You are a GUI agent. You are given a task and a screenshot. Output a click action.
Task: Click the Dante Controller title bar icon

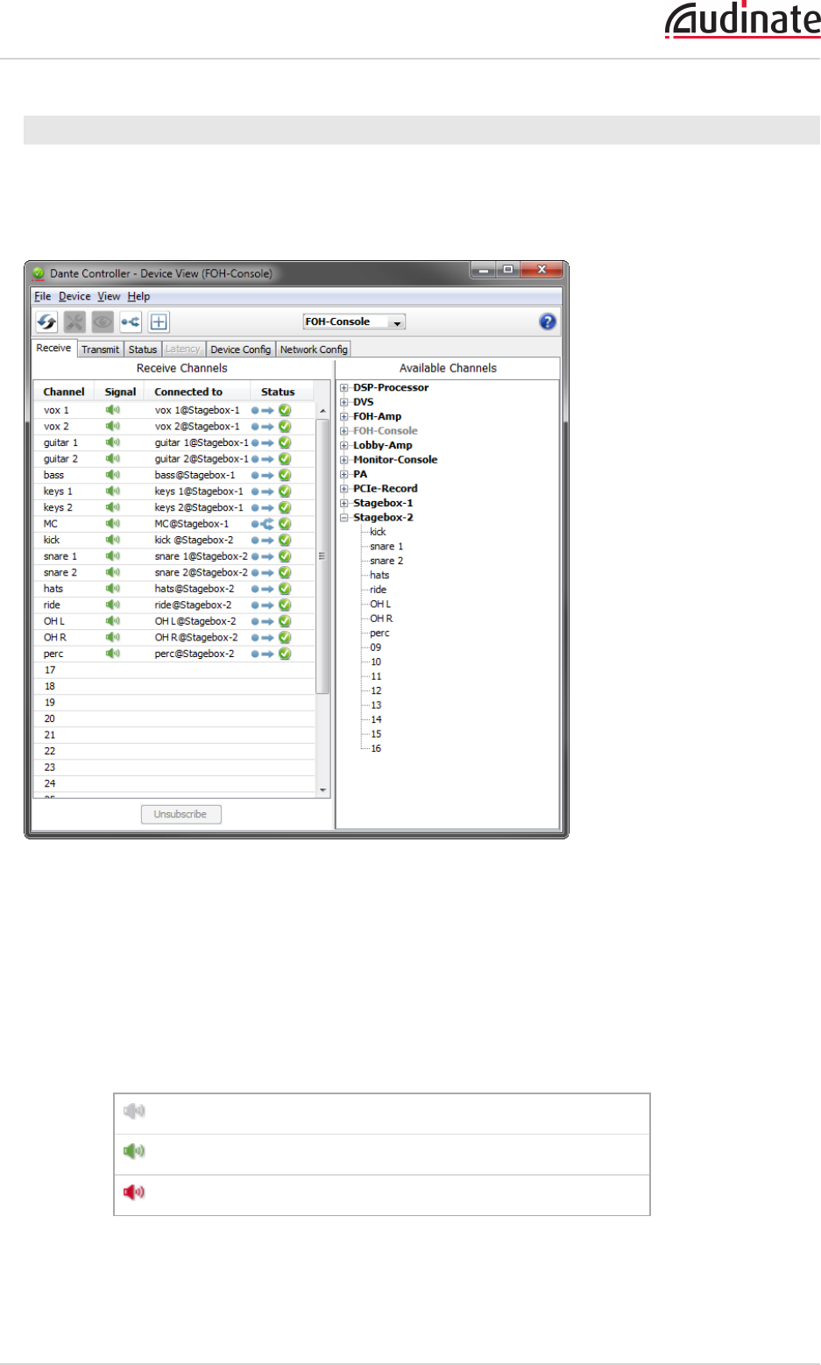(x=39, y=273)
